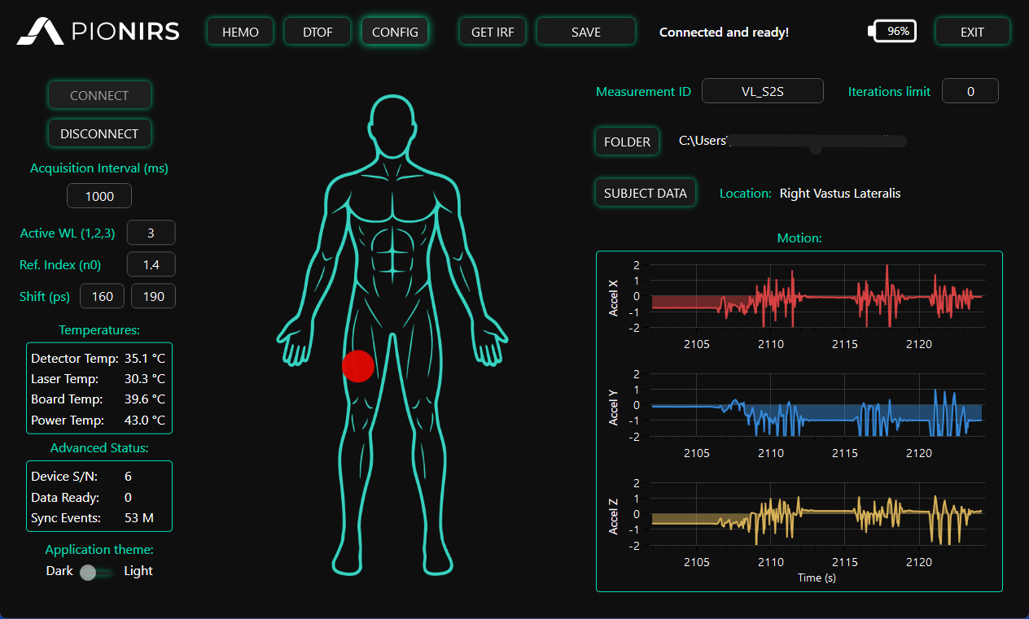Click the DISCONNECT button
The image size is (1029, 619).
[99, 133]
